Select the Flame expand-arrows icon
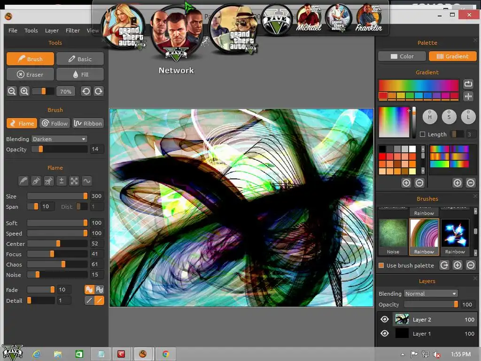The image size is (481, 361). (74, 181)
